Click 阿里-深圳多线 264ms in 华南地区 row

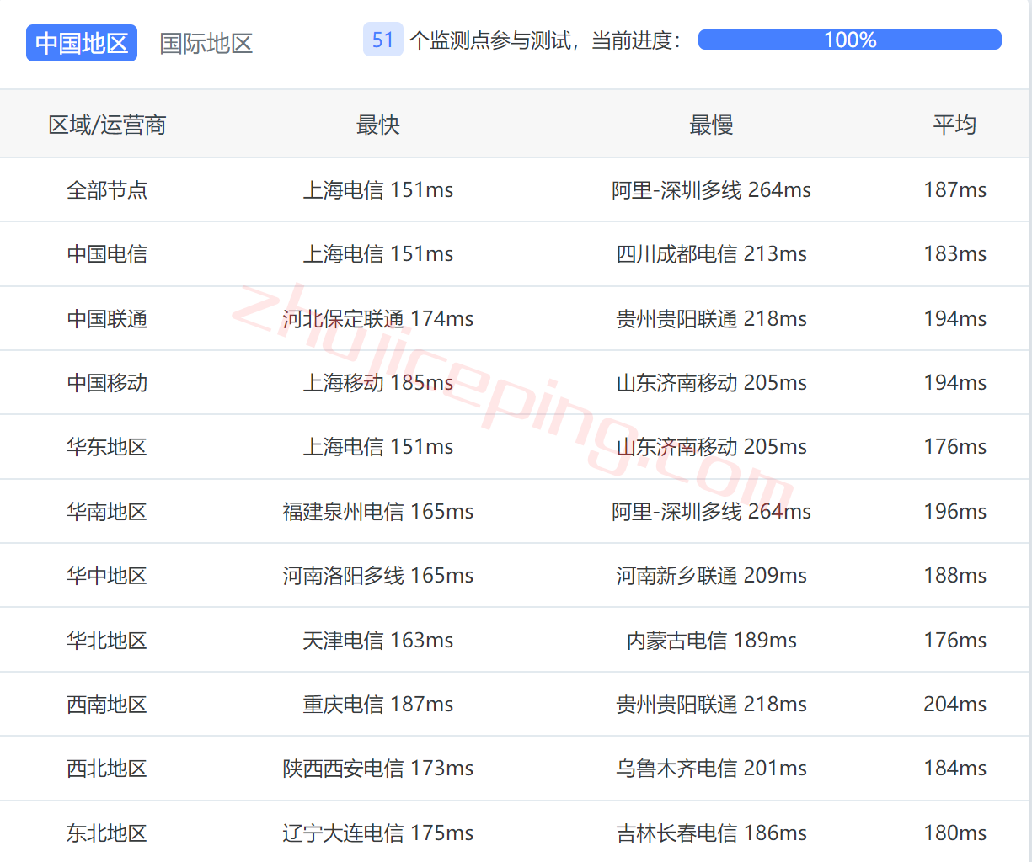coord(711,511)
